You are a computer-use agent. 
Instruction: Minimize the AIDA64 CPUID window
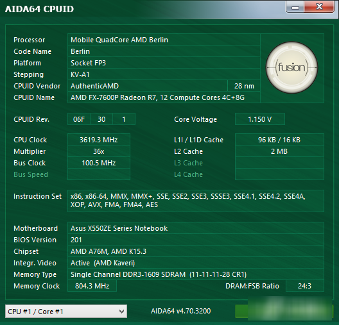(295, 7)
